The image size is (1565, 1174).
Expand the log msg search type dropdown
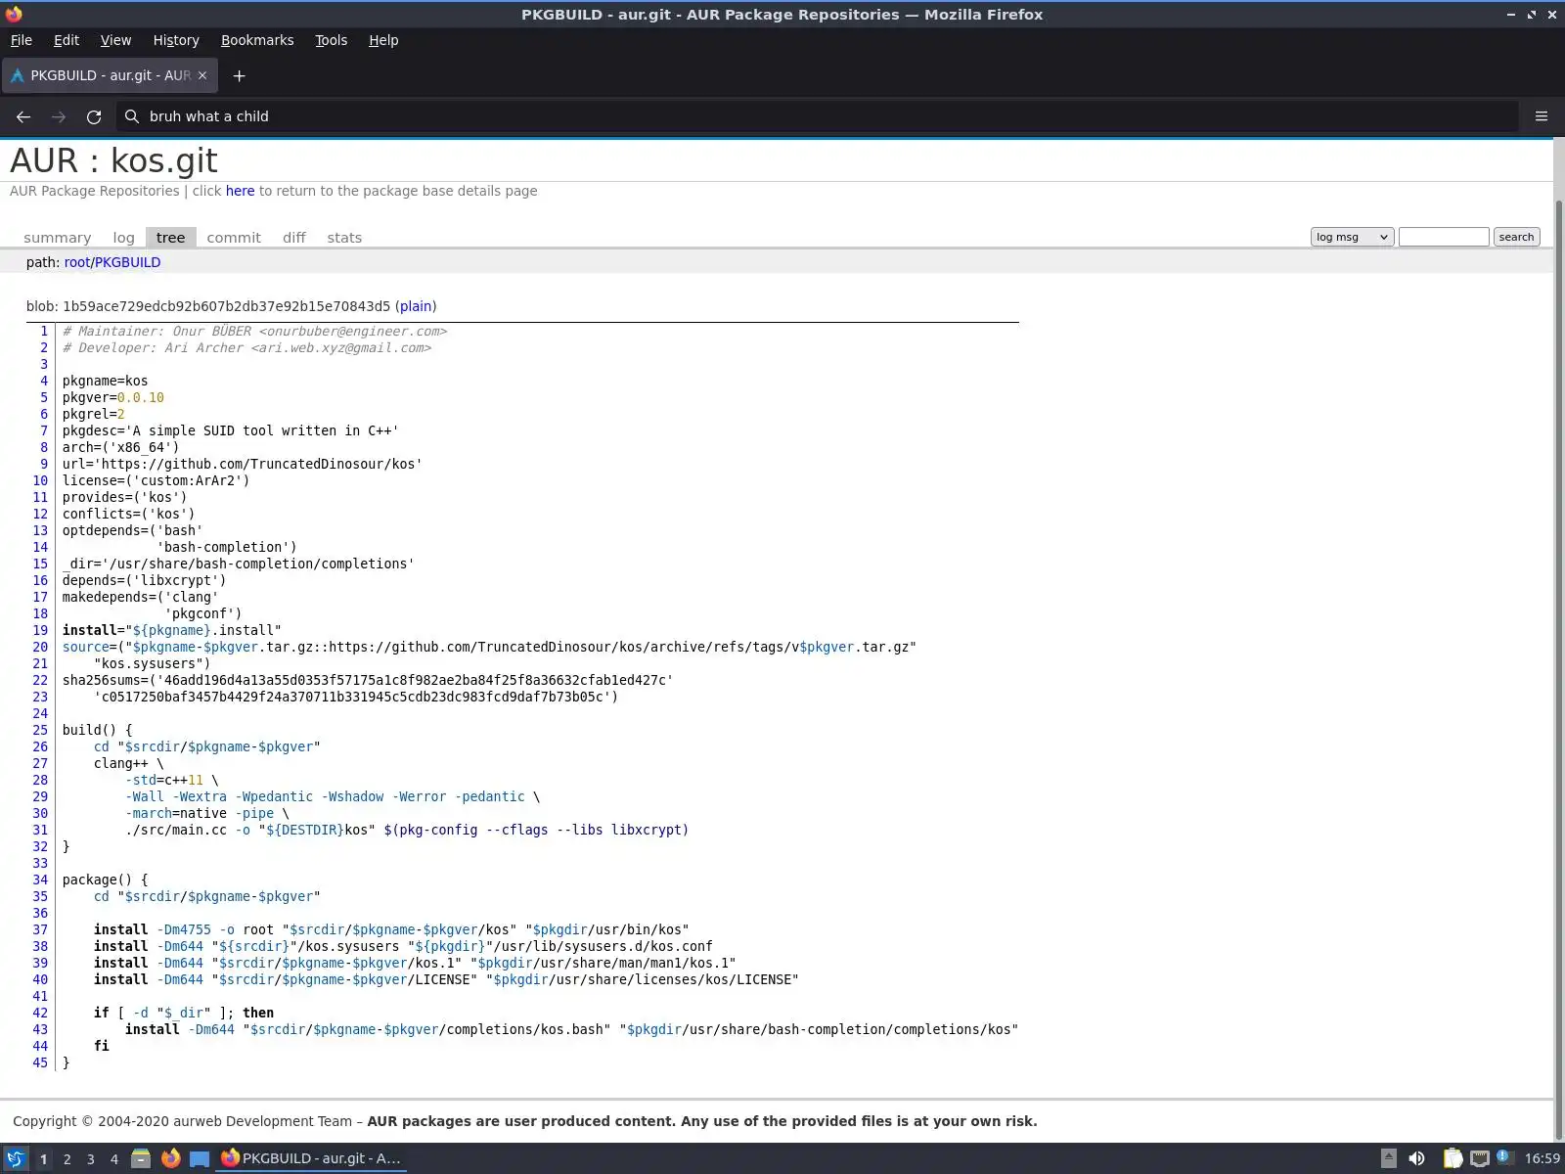(1352, 237)
